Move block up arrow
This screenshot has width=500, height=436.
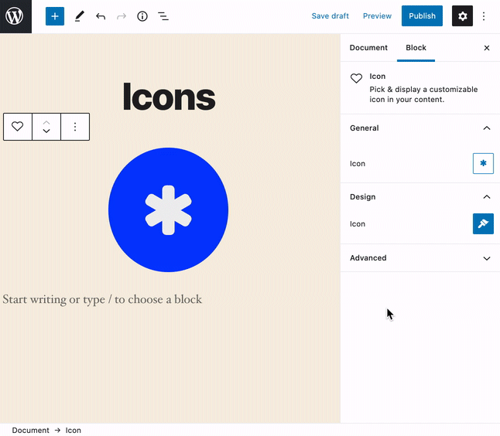point(46,122)
